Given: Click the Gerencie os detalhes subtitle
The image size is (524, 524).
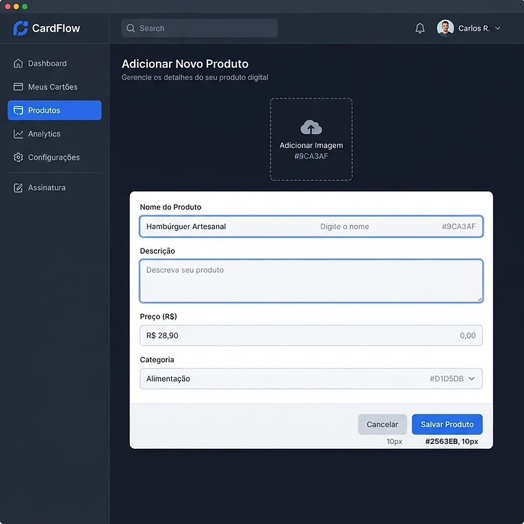Looking at the screenshot, I should pos(195,77).
